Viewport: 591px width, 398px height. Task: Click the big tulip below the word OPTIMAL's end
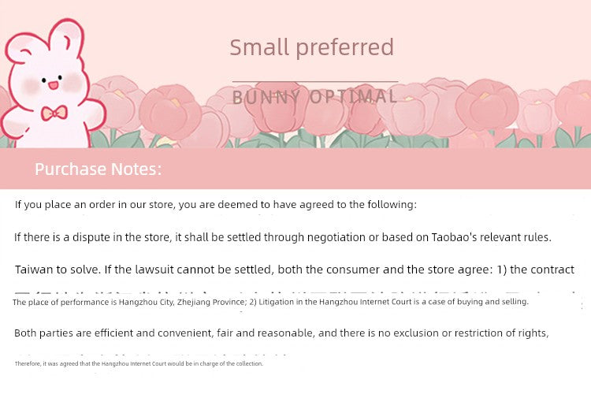[x=487, y=105]
